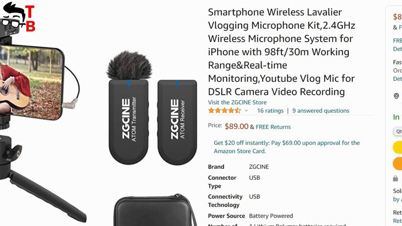This screenshot has width=402, height=226.
Task: Click the location pin icon in buy box
Action: [396, 96]
